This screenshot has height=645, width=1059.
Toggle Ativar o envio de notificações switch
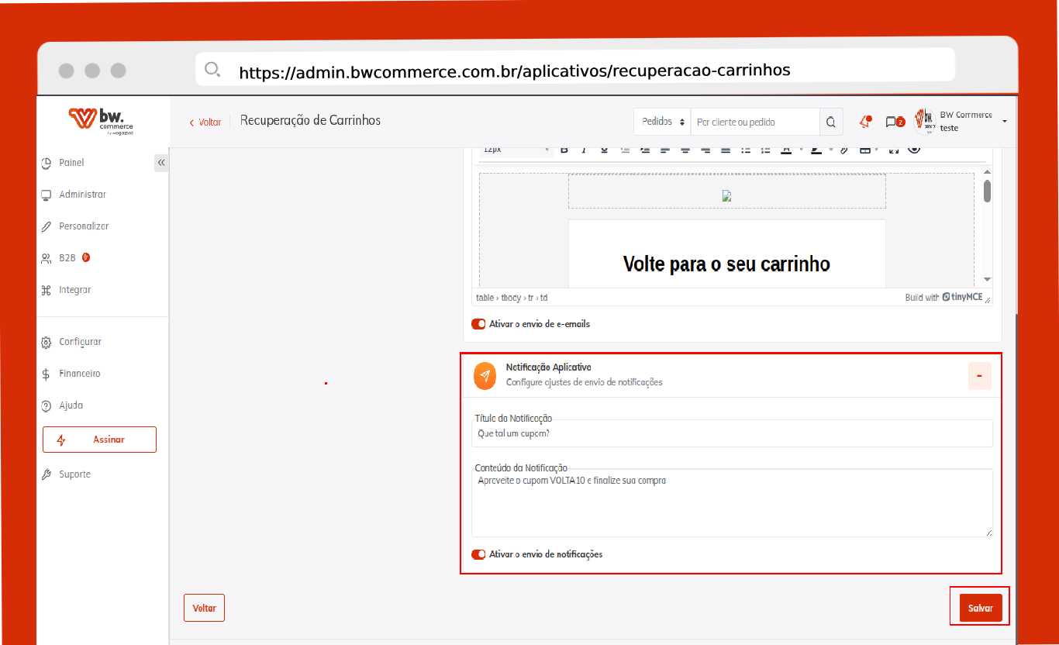[478, 554]
